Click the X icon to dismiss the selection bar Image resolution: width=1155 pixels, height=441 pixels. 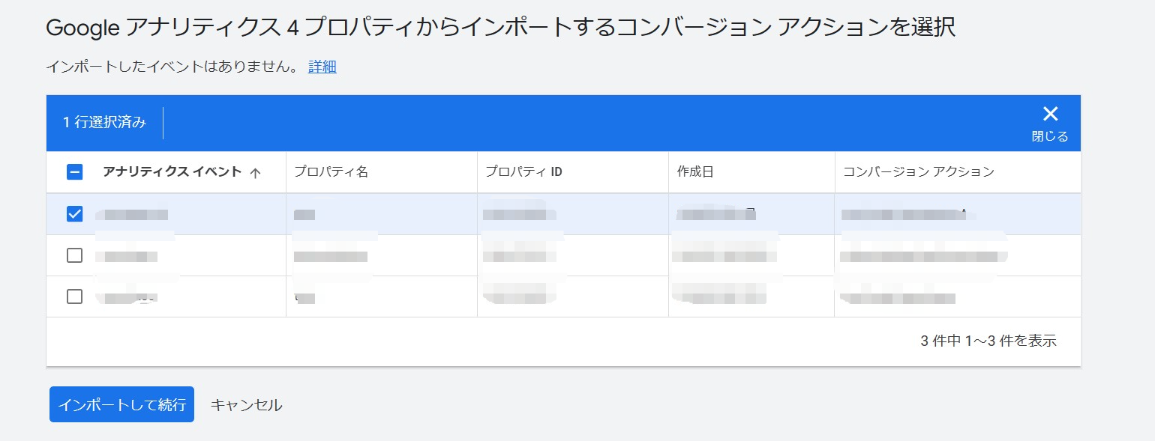[x=1050, y=113]
